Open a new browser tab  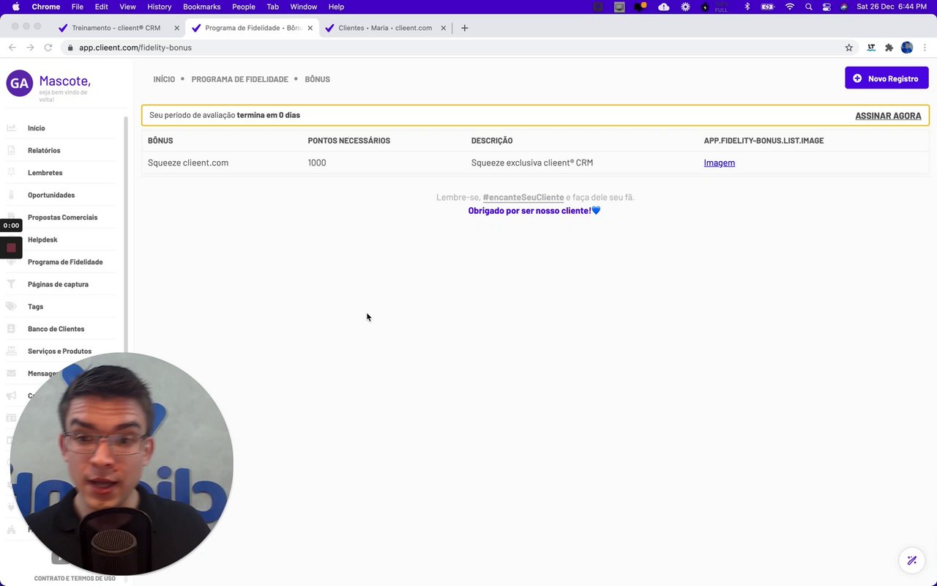pyautogui.click(x=464, y=28)
